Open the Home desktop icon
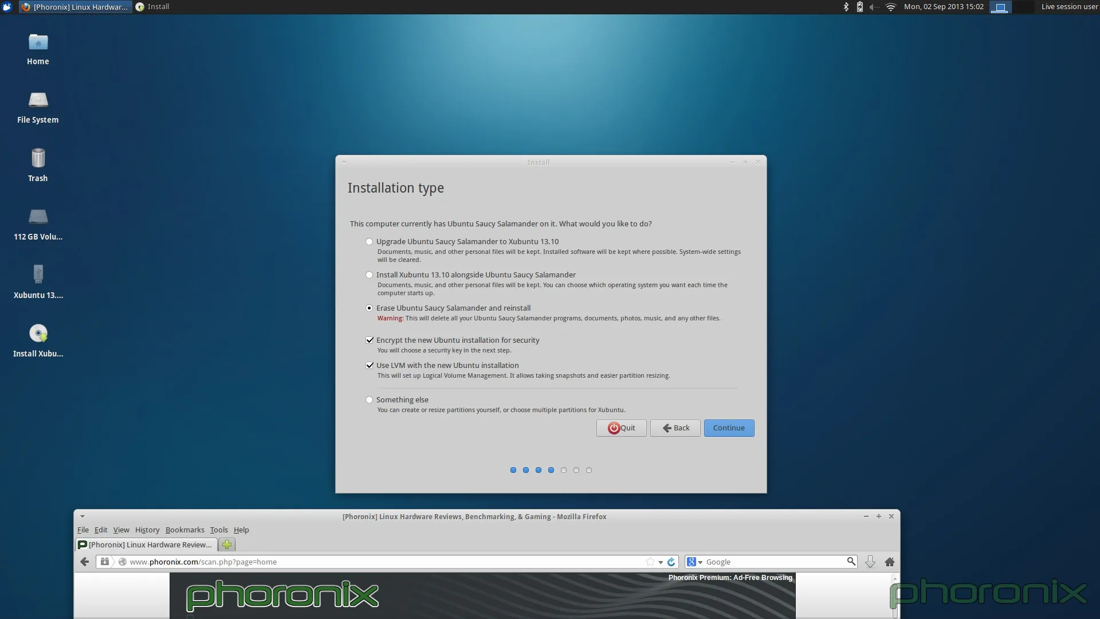The image size is (1100, 619). (38, 49)
